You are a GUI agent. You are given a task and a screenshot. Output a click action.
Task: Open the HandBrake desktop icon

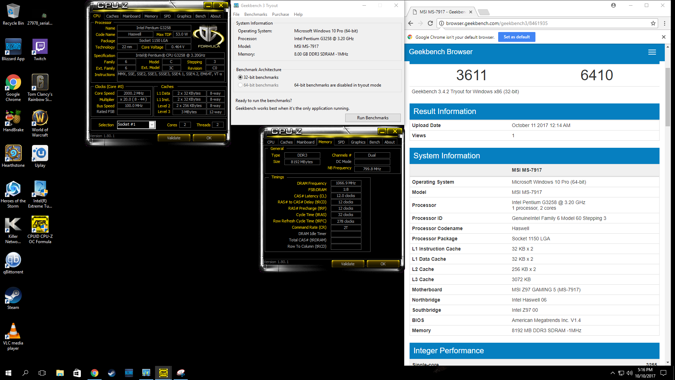click(13, 121)
